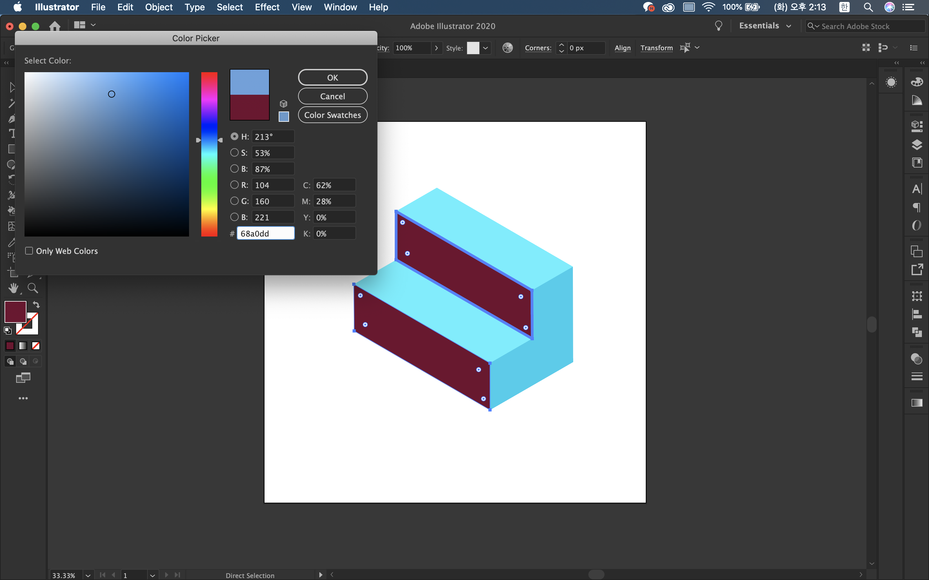The image size is (929, 580).
Task: Open the Effect menu
Action: (267, 7)
